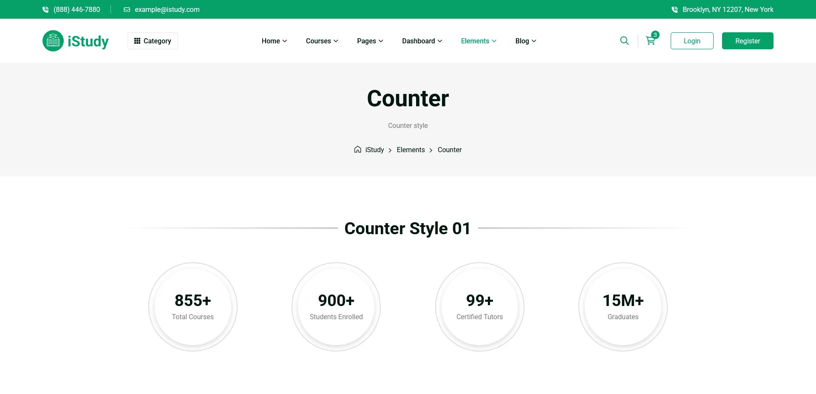
Task: Follow the Elements breadcrumb link
Action: pos(411,150)
